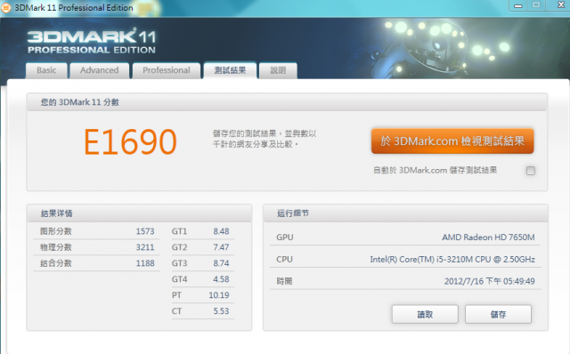Image resolution: width=570 pixels, height=354 pixels.
Task: Click the AMD Radeon HD 7650M GPU text
Action: pos(488,237)
